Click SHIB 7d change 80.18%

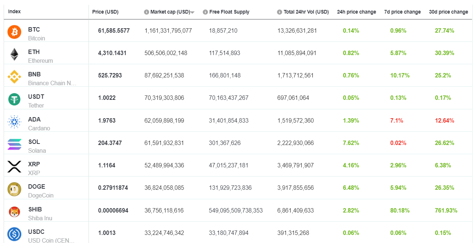click(x=400, y=210)
